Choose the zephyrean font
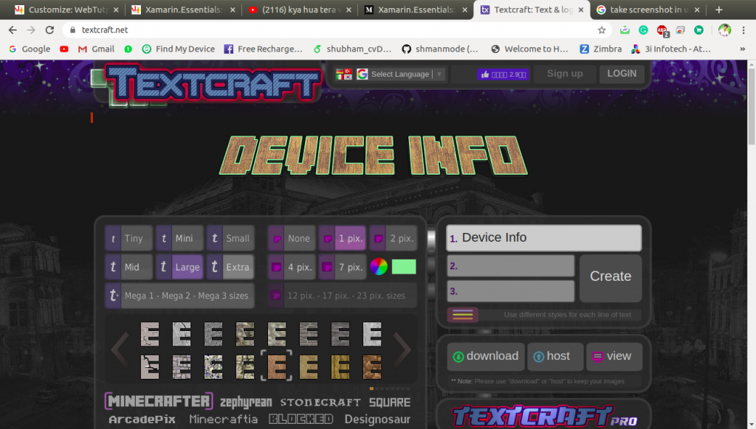756x429 pixels. (246, 402)
